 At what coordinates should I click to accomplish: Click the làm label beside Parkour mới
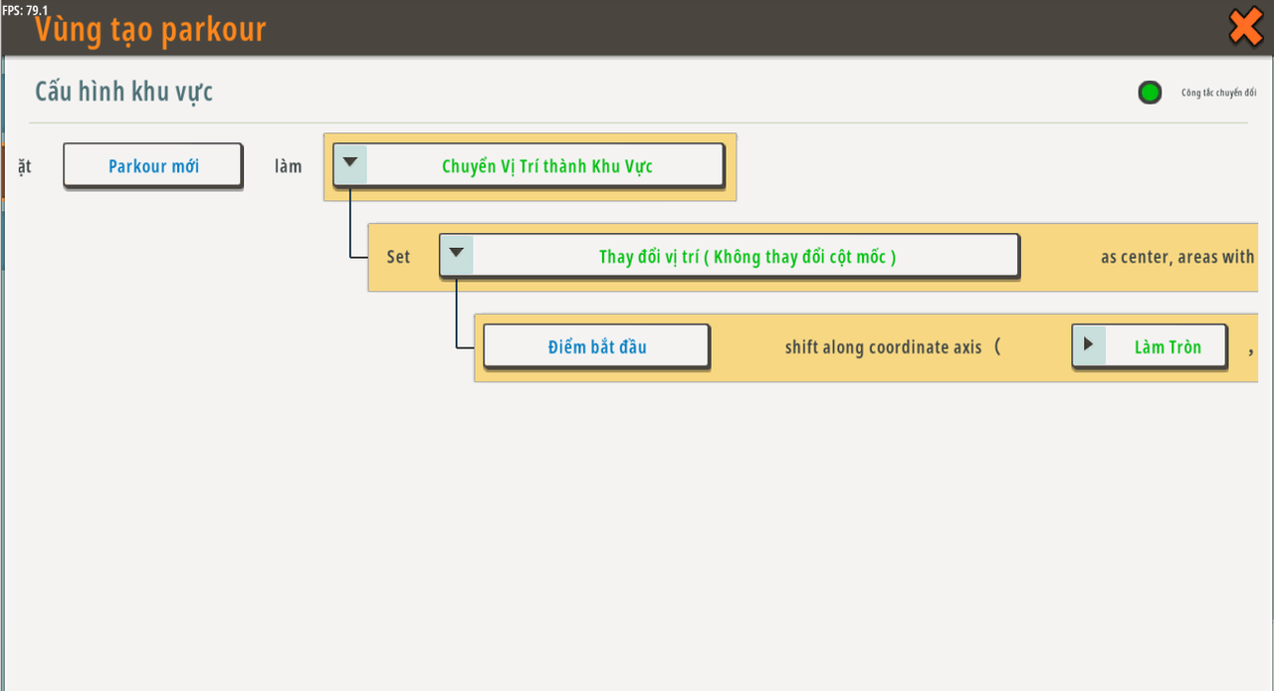click(x=288, y=166)
